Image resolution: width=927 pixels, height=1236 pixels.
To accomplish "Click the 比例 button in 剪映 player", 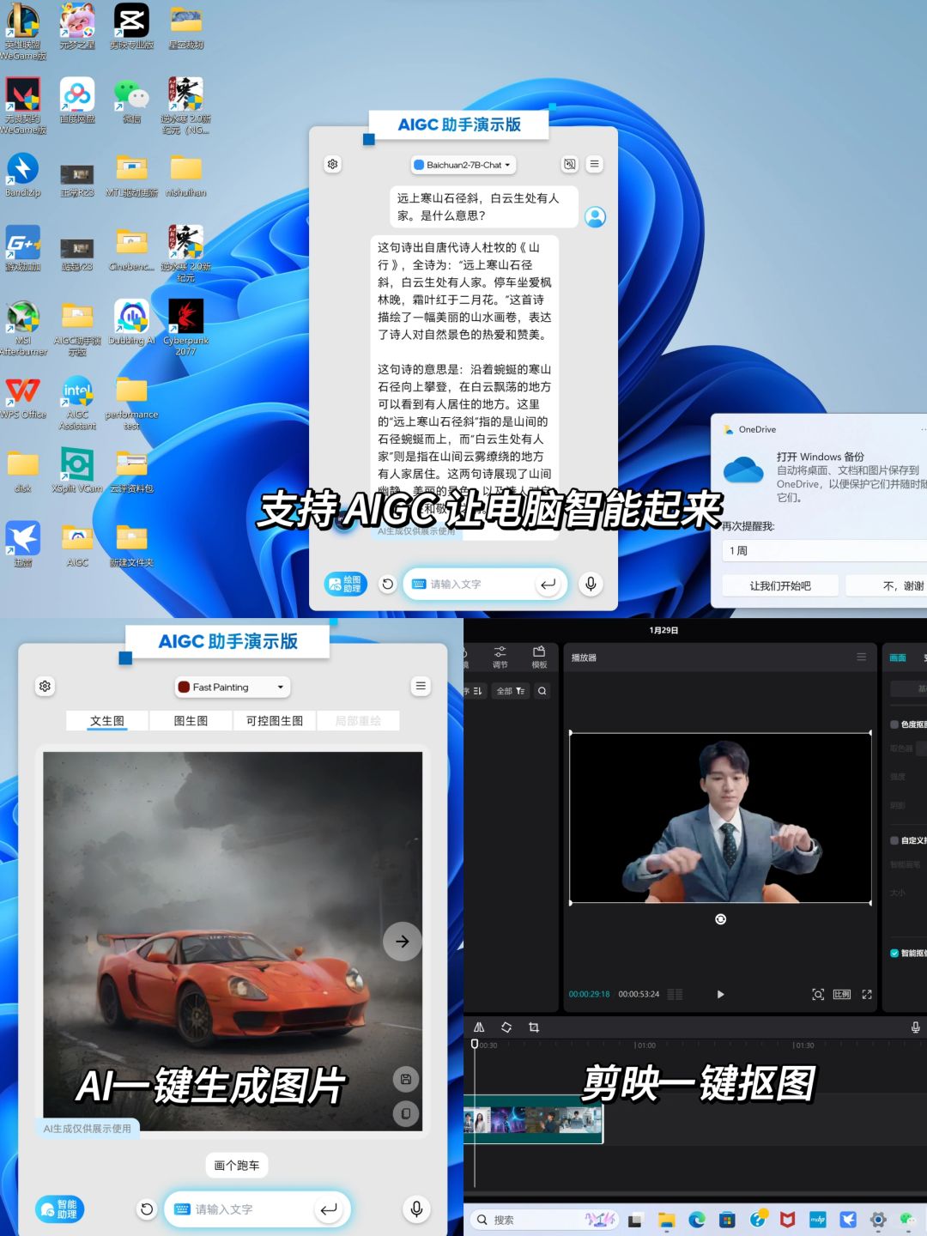I will 842,994.
